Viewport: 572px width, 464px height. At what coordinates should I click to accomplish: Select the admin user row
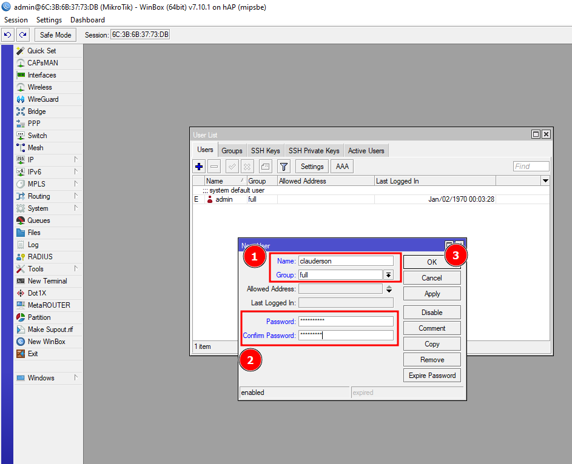224,199
